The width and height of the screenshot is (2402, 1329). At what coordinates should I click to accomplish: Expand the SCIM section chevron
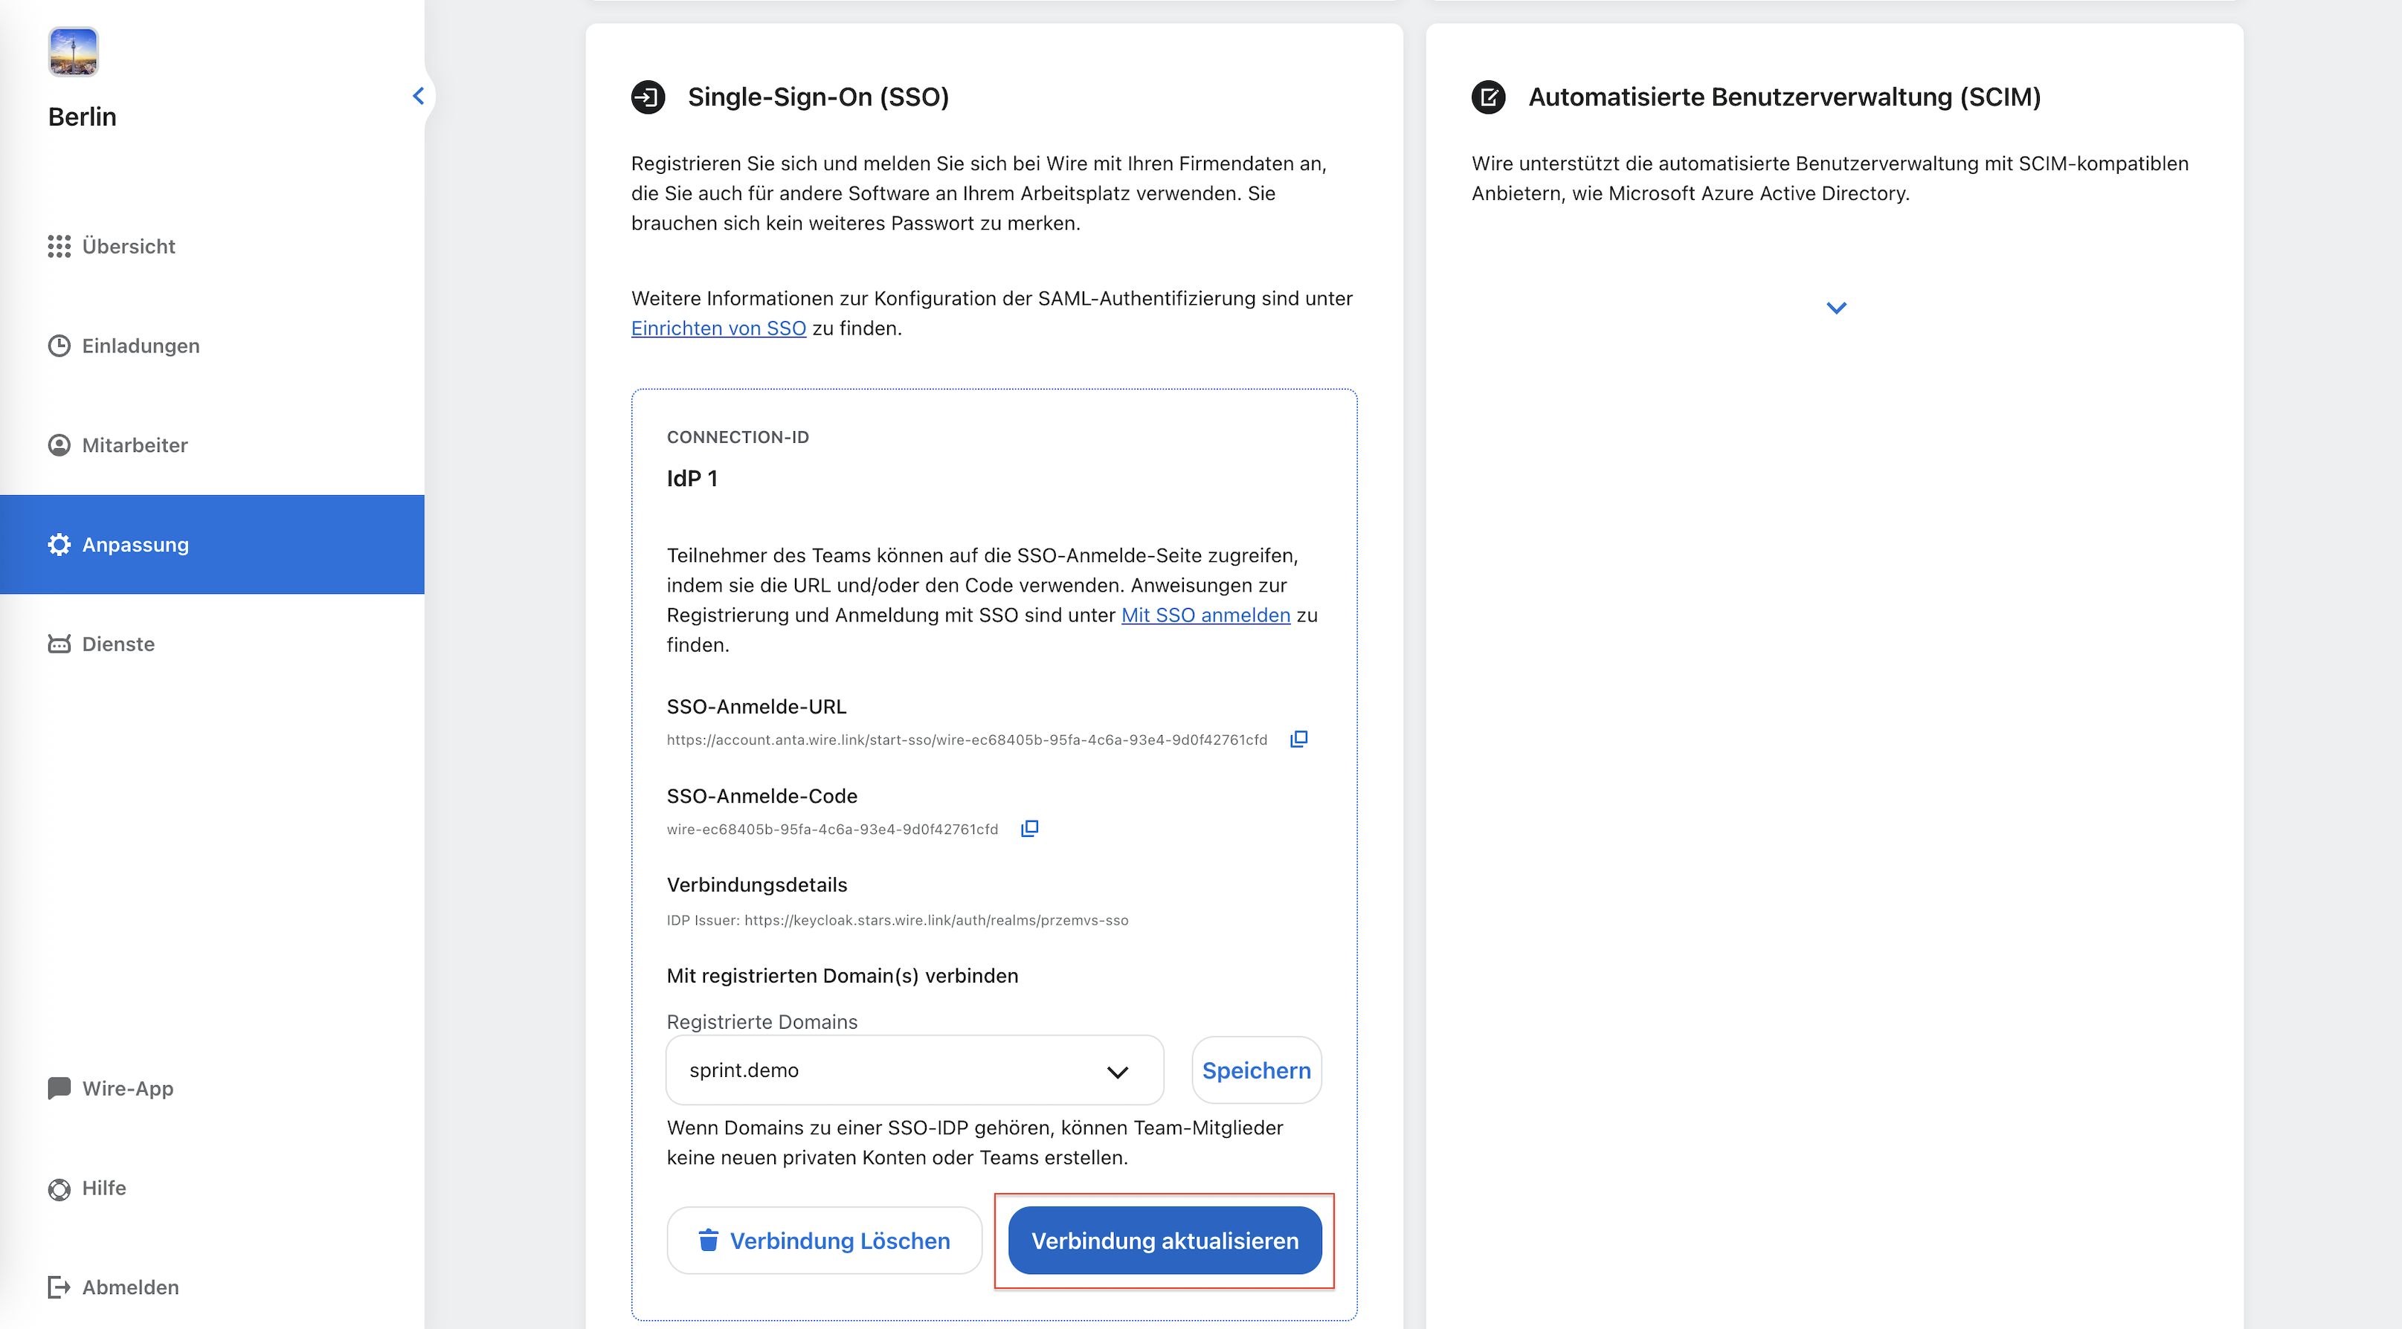pos(1836,308)
